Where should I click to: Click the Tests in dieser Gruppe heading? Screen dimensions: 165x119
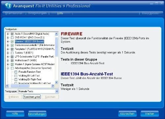pyautogui.click(x=79, y=59)
